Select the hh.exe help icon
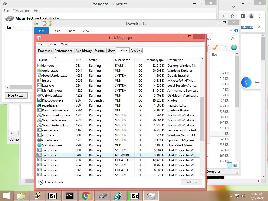 (40, 80)
